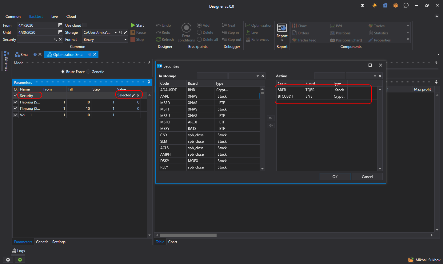Open the From date calendar picker
The height and width of the screenshot is (264, 443).
pos(60,25)
